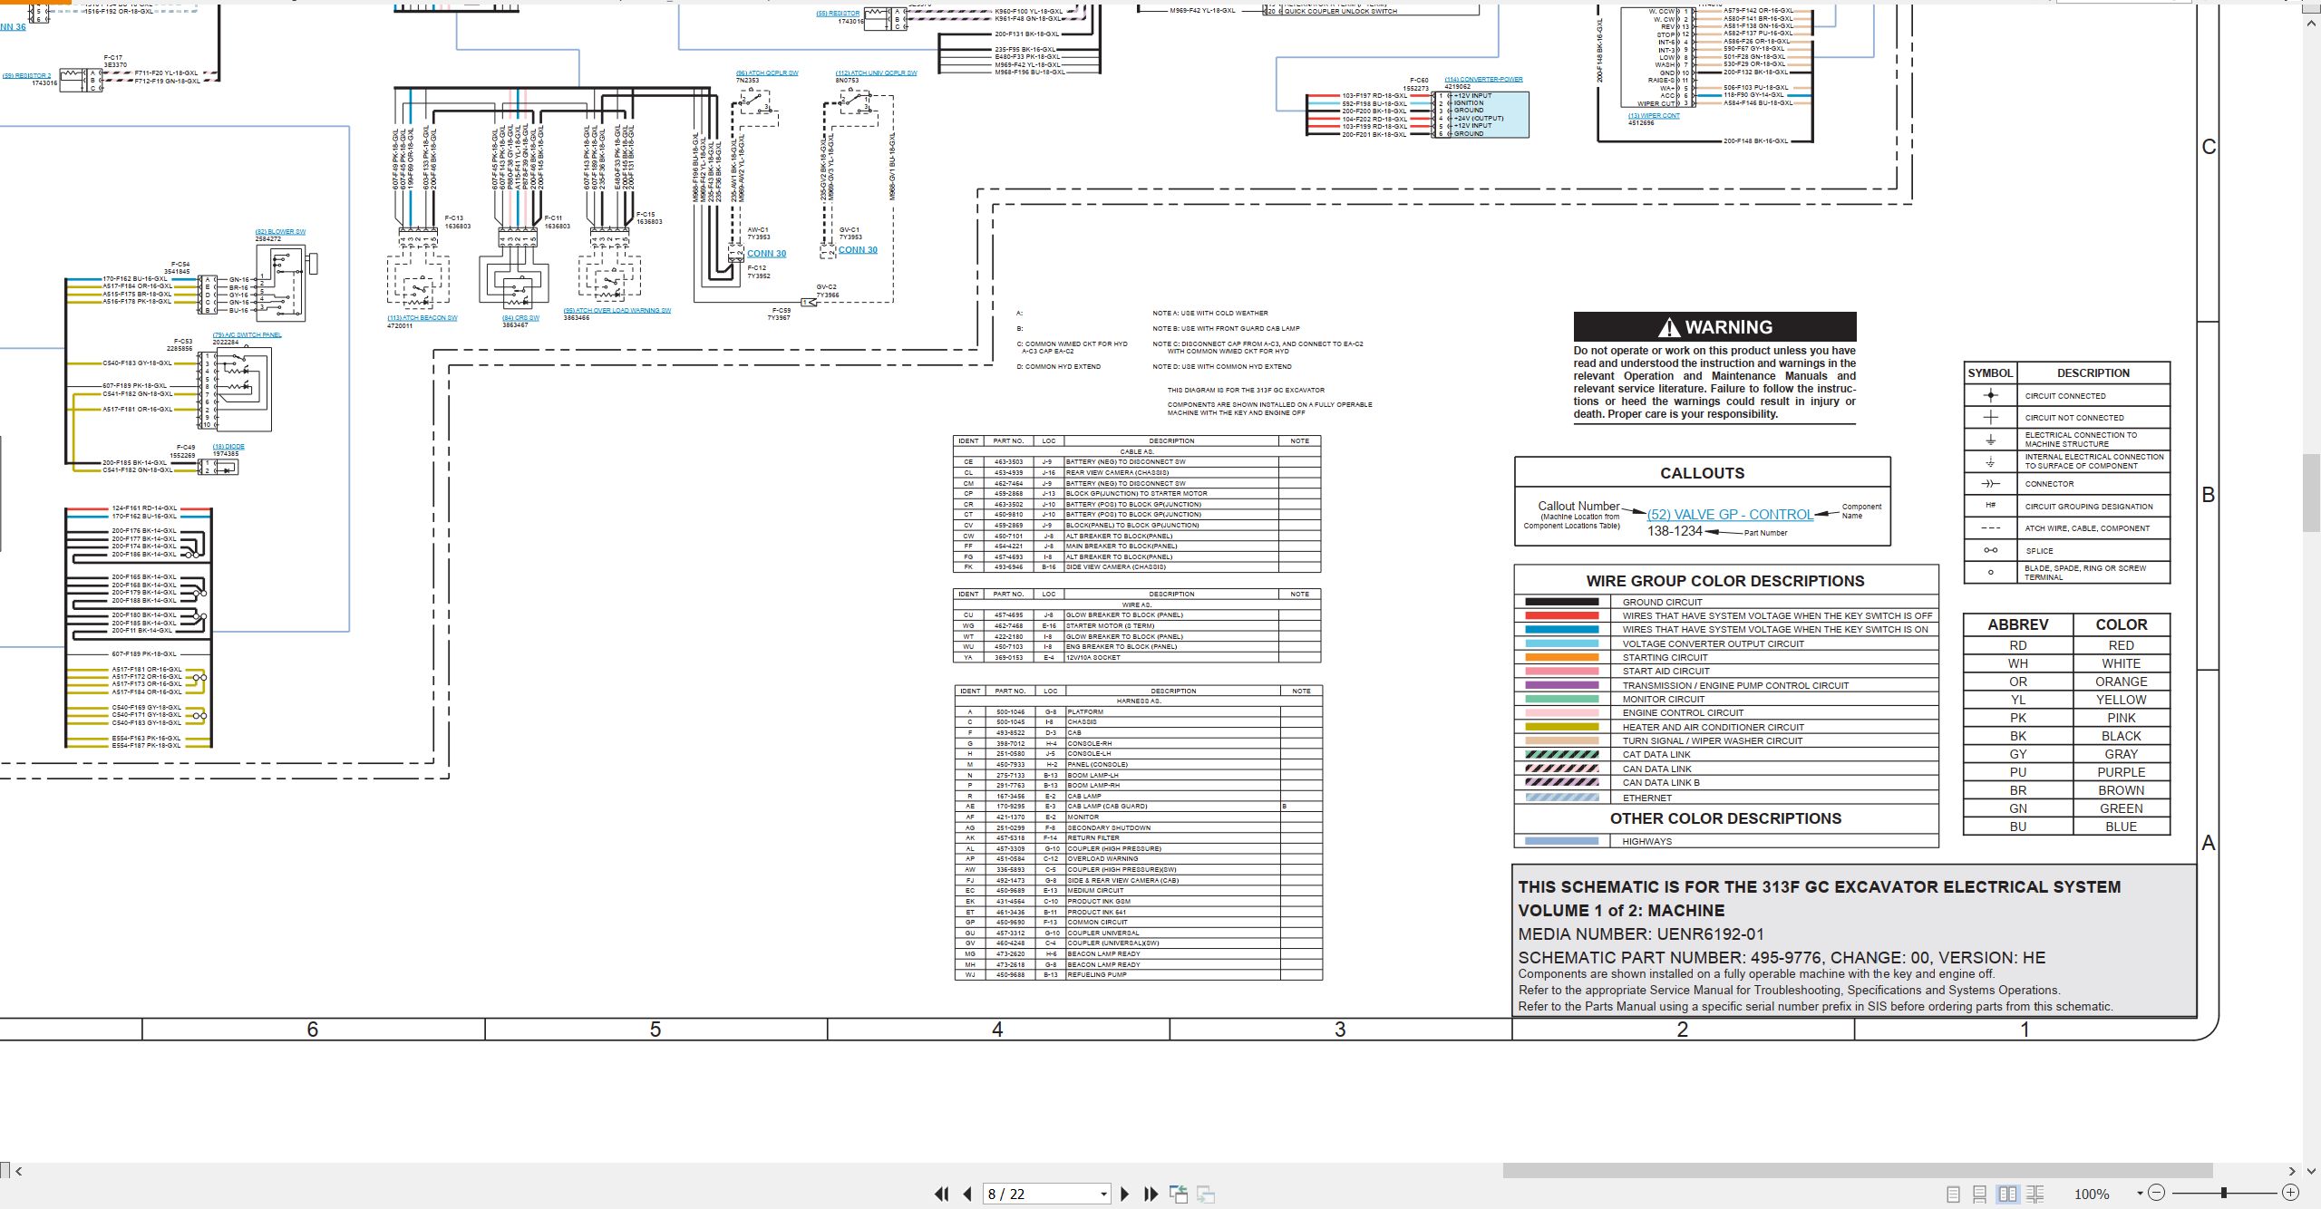Go to the first page
The image size is (2321, 1209).
point(942,1194)
